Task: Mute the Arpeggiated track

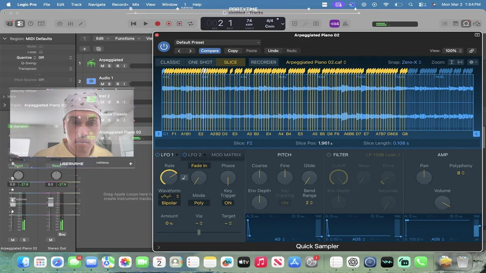Action: pyautogui.click(x=102, y=66)
